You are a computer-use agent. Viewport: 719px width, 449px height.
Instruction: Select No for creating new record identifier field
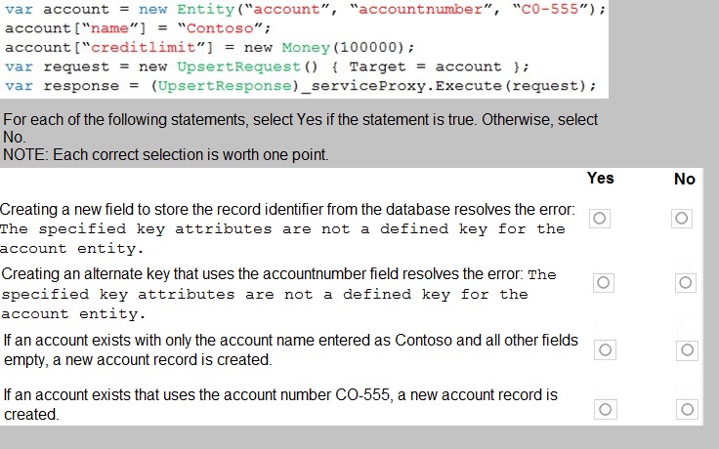pyautogui.click(x=682, y=218)
